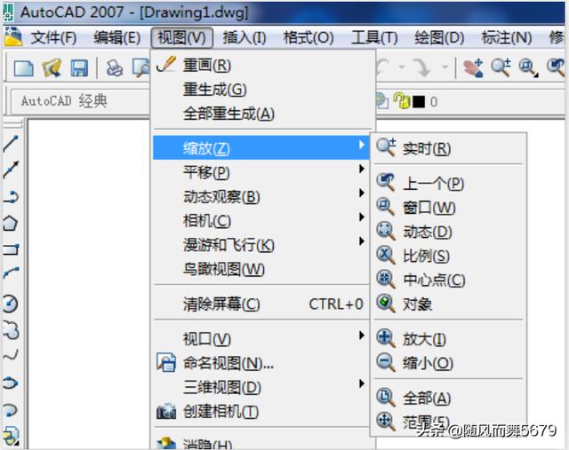Click the Pan realtime hand icon
Screen dimensions: 569x450
[x=473, y=67]
